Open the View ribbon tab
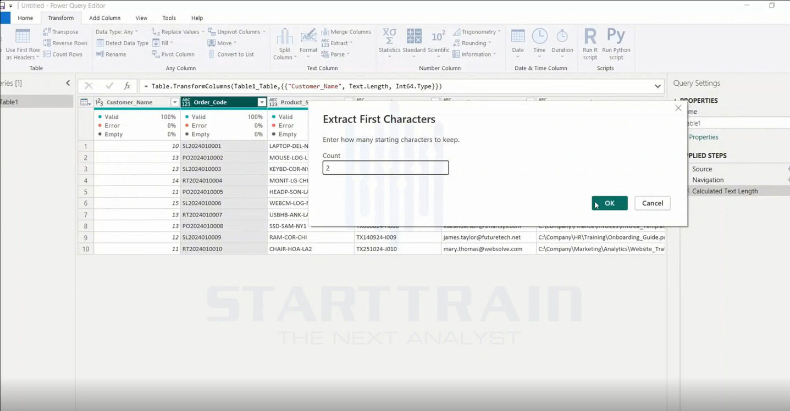790x411 pixels. [x=141, y=18]
